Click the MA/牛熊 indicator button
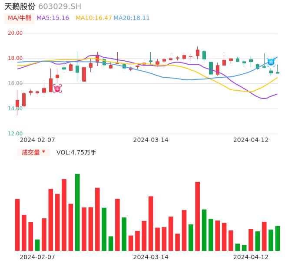The height and width of the screenshot is (263, 298). pyautogui.click(x=20, y=18)
